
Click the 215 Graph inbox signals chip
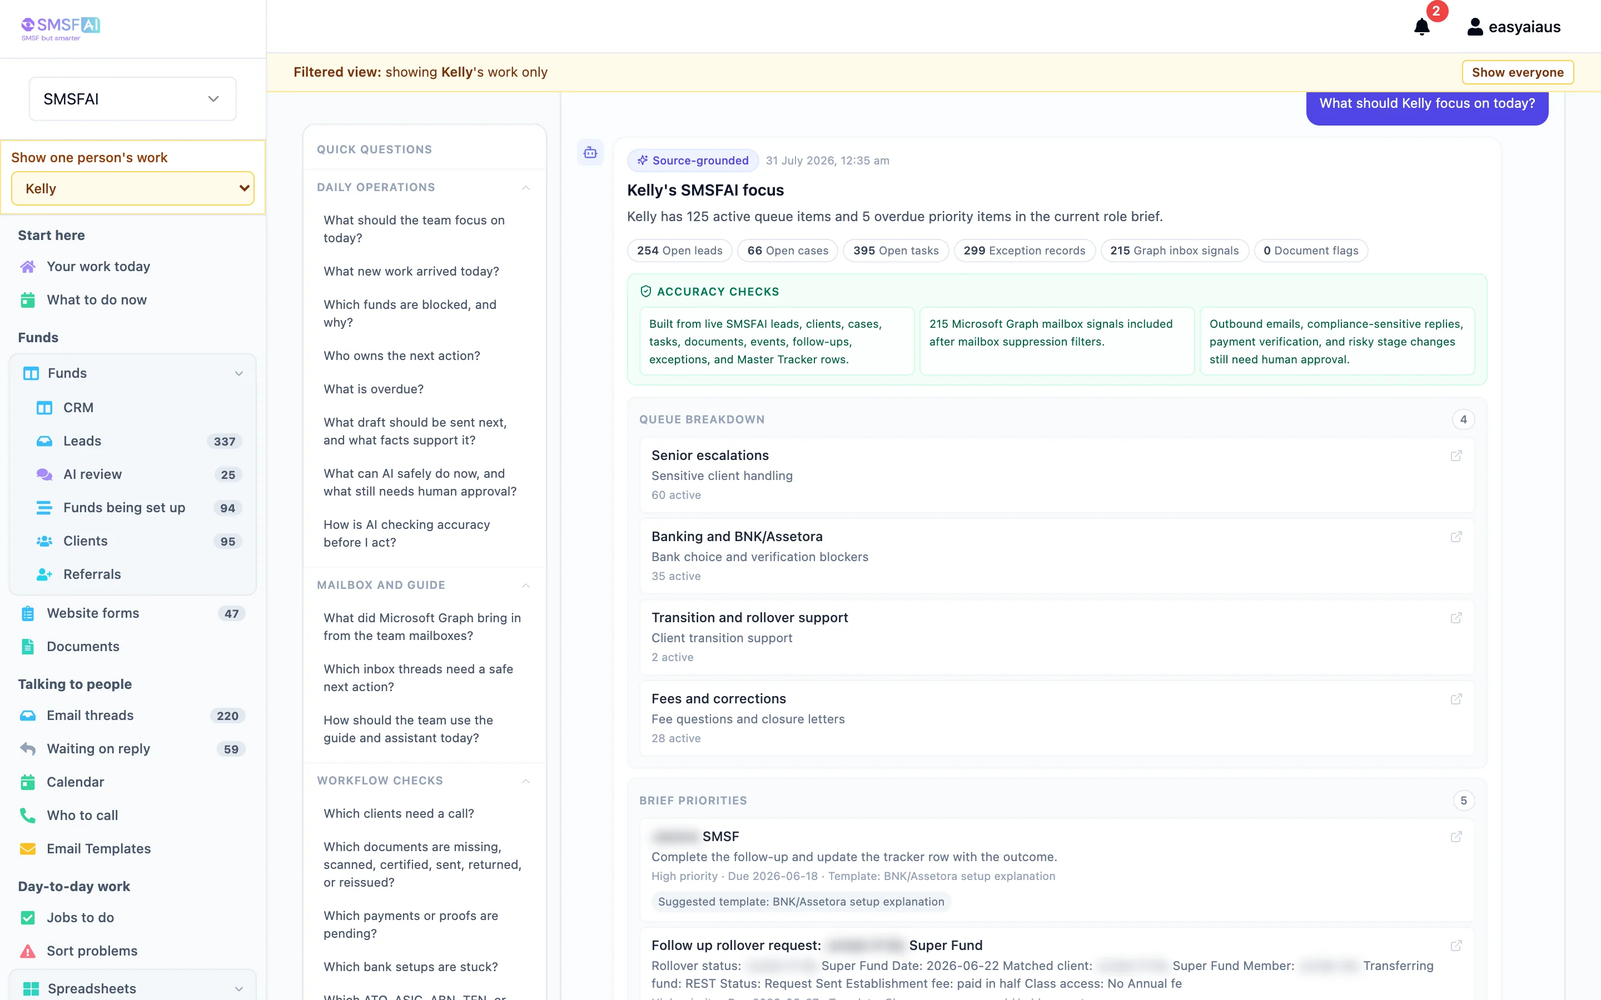[x=1174, y=251]
